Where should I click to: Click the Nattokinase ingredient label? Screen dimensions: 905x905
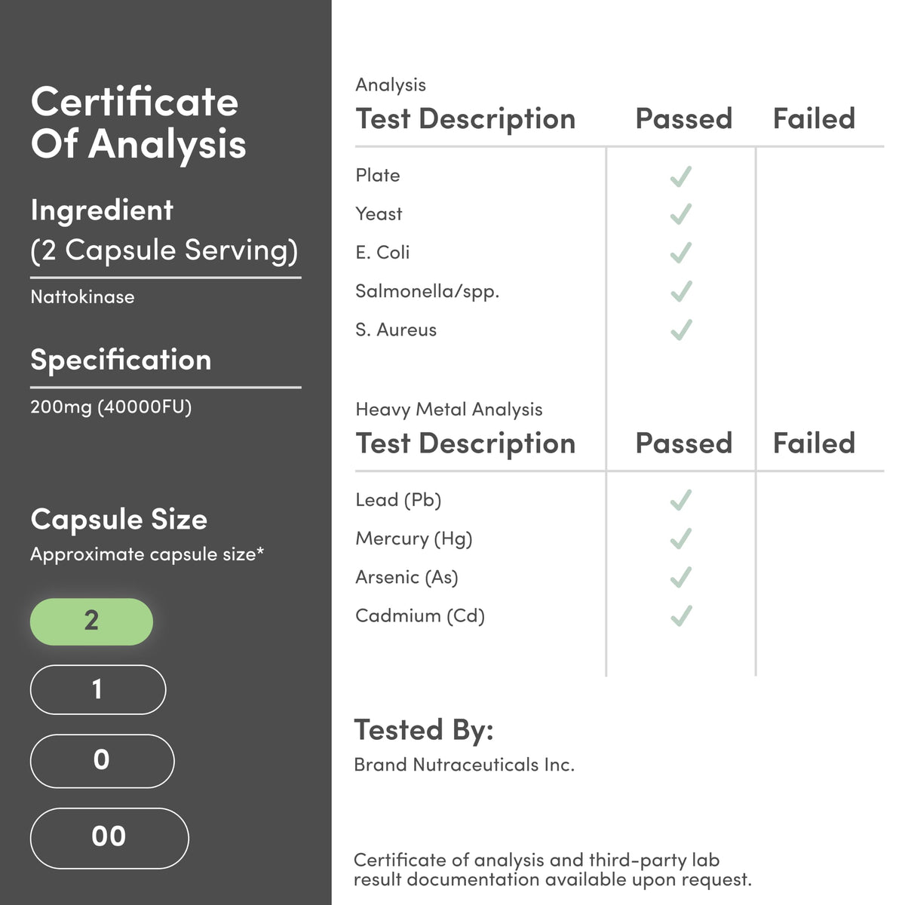coord(82,297)
